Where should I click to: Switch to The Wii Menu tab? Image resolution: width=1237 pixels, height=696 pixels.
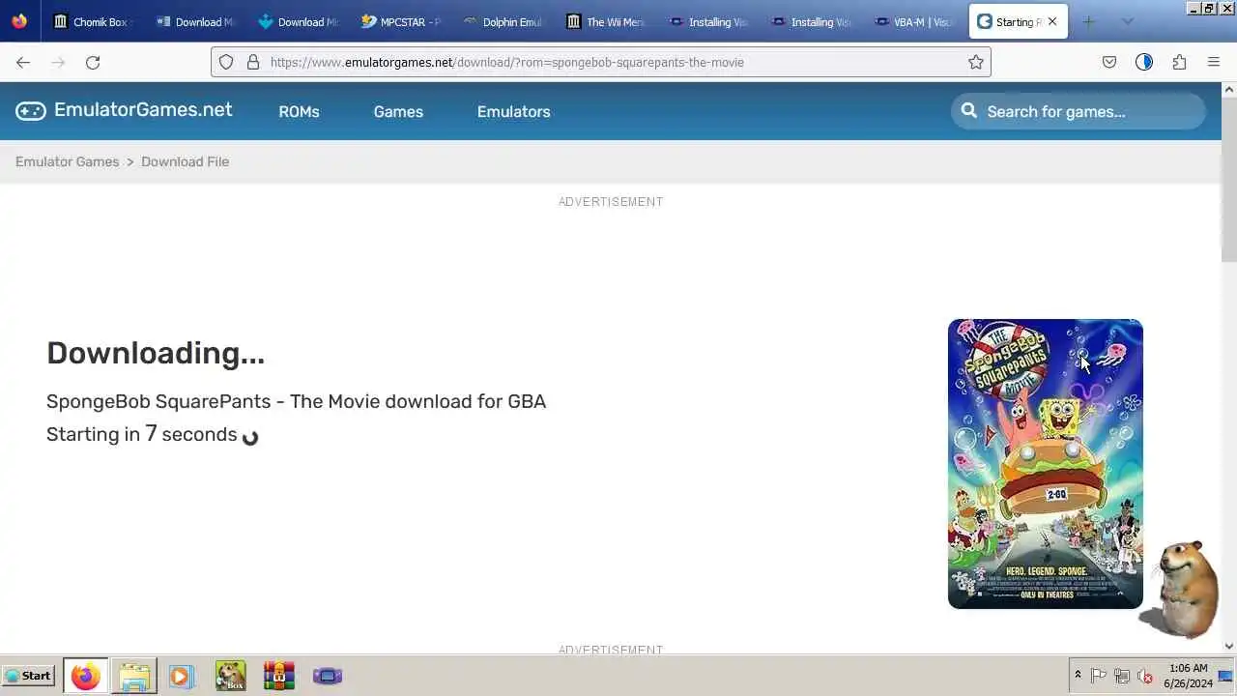click(606, 21)
